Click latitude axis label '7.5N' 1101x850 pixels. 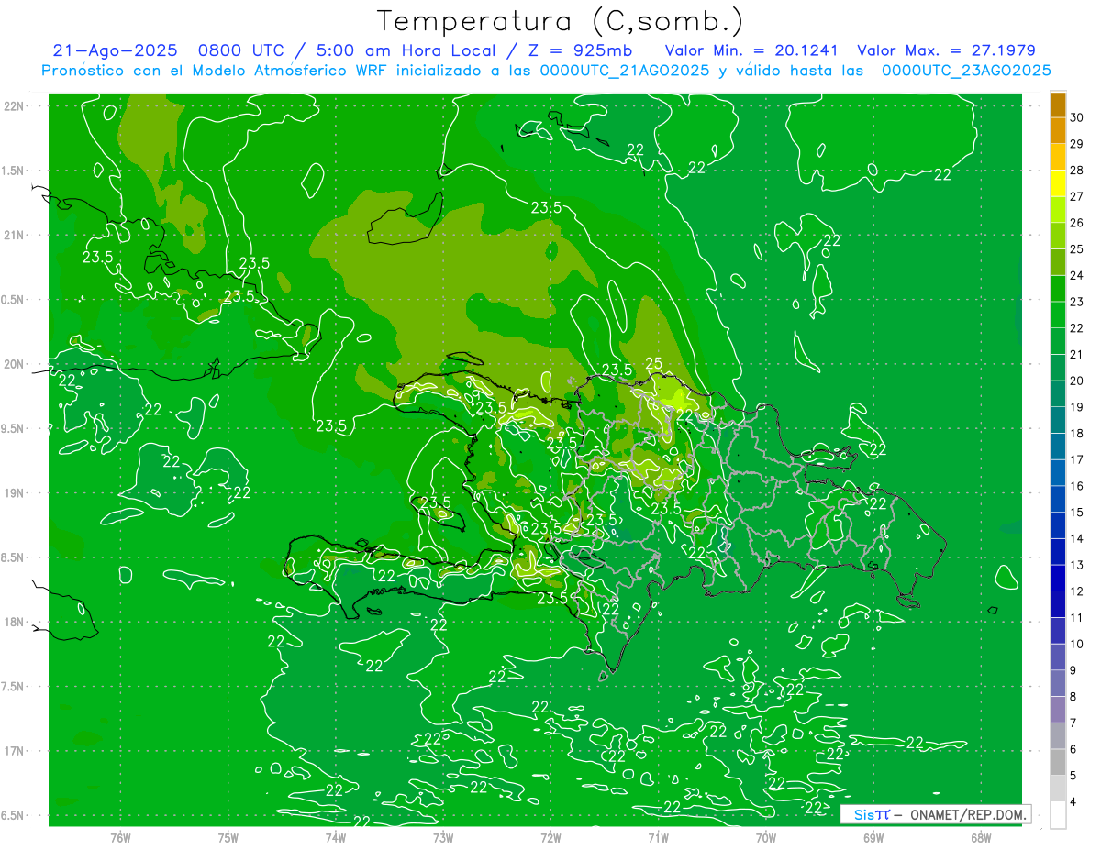(13, 687)
